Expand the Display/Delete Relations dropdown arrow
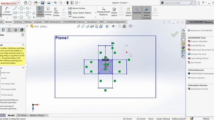 (103, 18)
